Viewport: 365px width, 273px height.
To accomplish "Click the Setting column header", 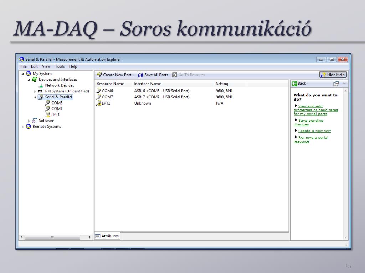I will click(230, 84).
